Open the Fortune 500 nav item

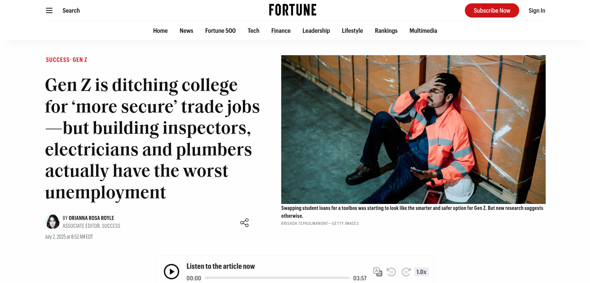220,31
